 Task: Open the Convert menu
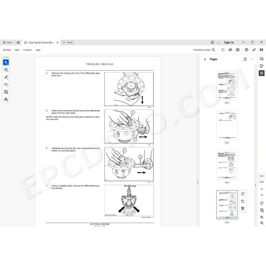(x=27, y=50)
